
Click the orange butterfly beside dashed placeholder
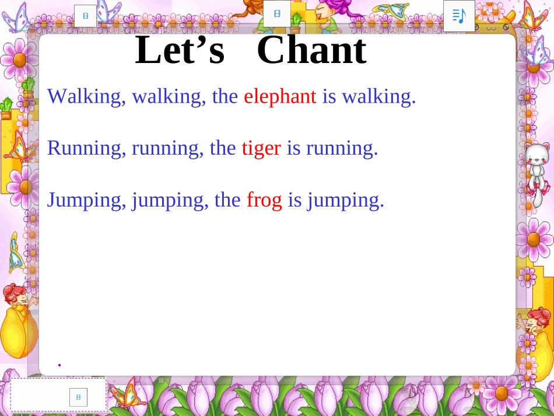click(127, 392)
